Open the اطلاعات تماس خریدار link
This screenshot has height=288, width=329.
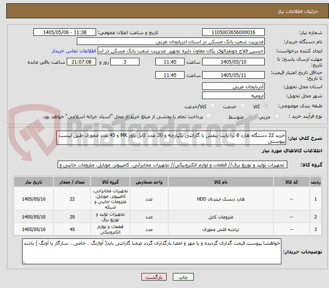click(74, 51)
